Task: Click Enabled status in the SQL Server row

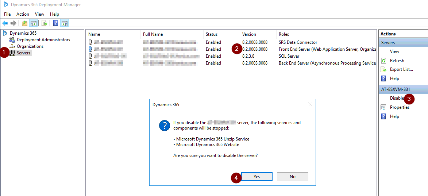Action: click(x=213, y=56)
